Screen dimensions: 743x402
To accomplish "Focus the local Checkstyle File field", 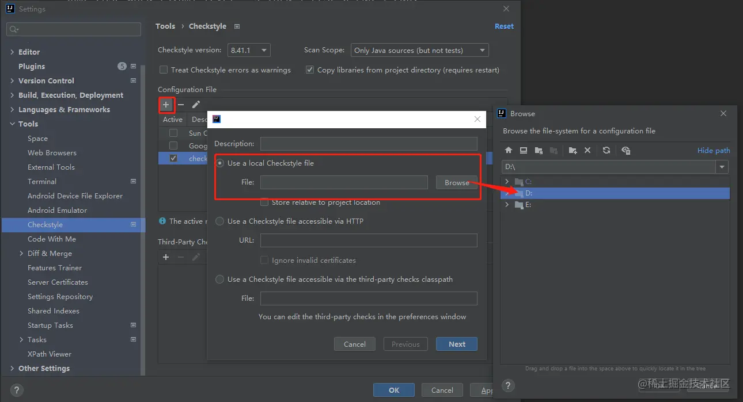I will (344, 182).
